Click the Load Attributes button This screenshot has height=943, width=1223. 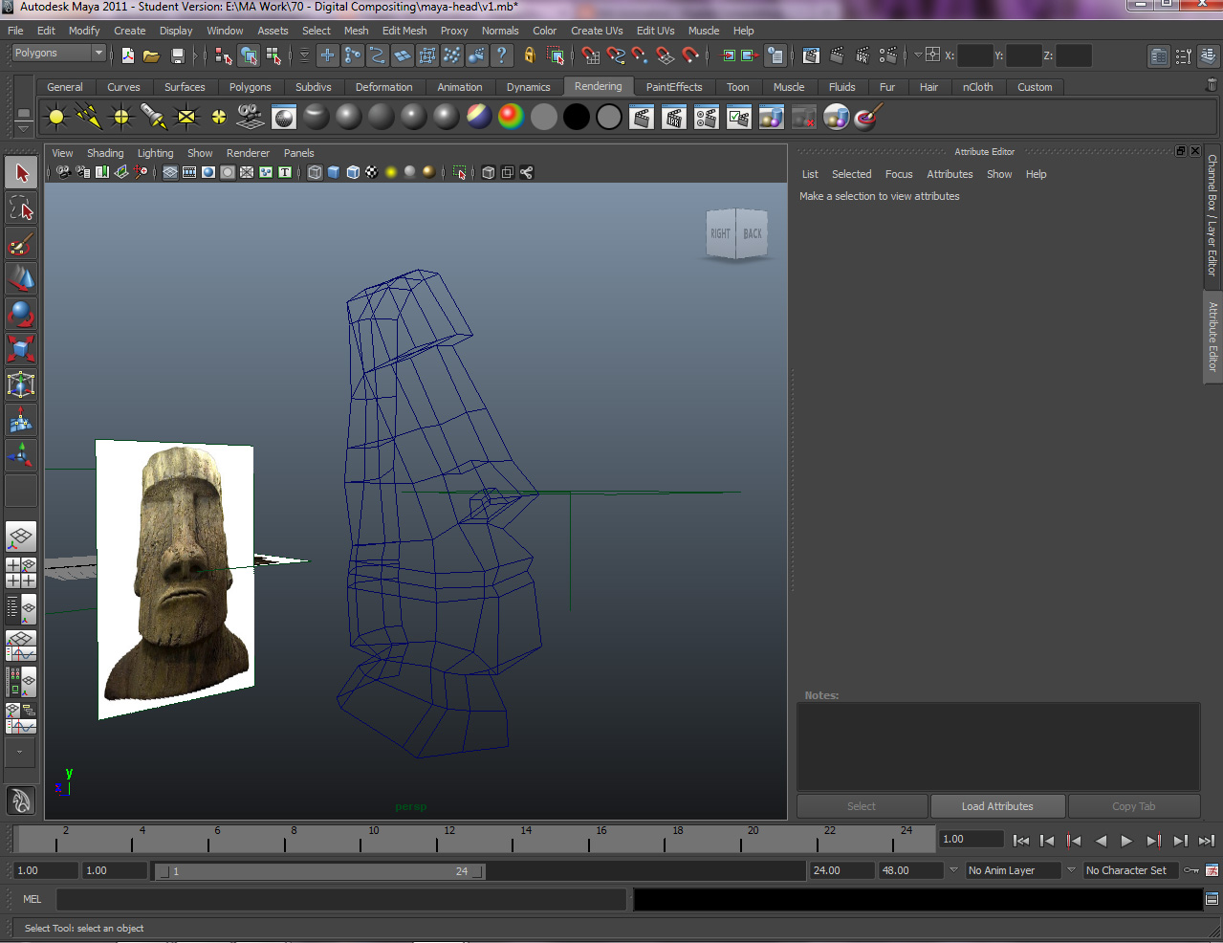[997, 805]
